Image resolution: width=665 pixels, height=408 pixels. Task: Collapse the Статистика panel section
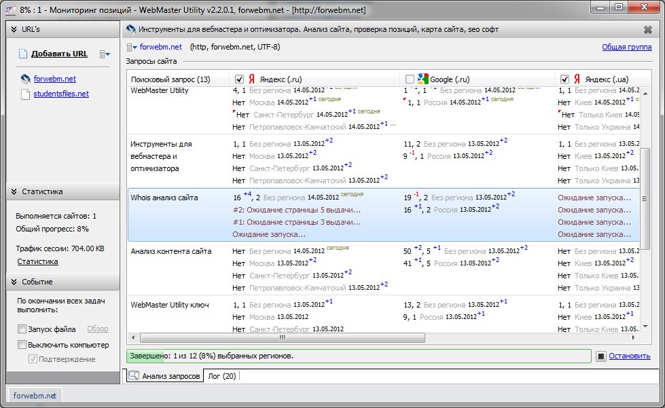click(12, 192)
